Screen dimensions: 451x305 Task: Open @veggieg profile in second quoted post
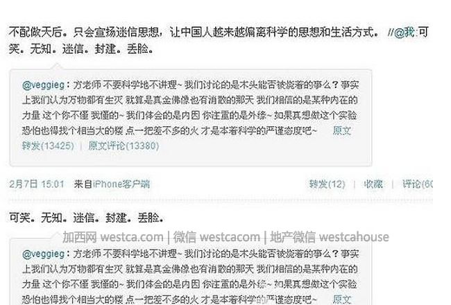tap(44, 254)
